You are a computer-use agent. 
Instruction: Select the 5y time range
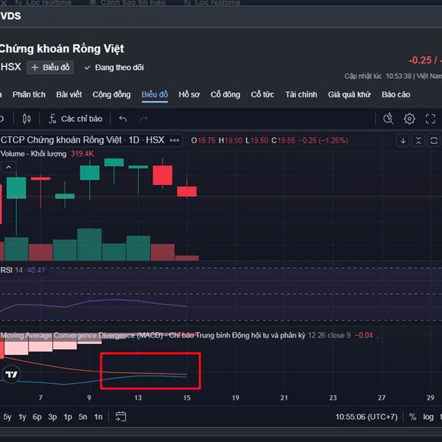[7, 417]
